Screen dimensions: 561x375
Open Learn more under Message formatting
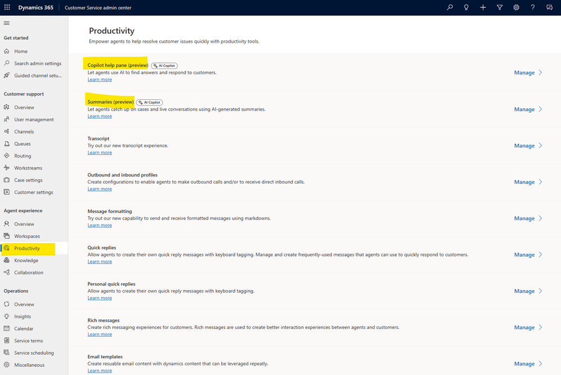(100, 225)
